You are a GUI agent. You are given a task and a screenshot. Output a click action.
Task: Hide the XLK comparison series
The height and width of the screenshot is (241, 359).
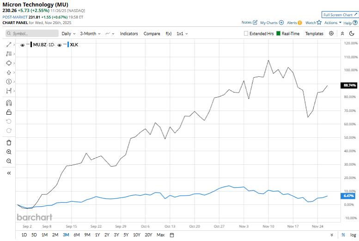point(60,44)
